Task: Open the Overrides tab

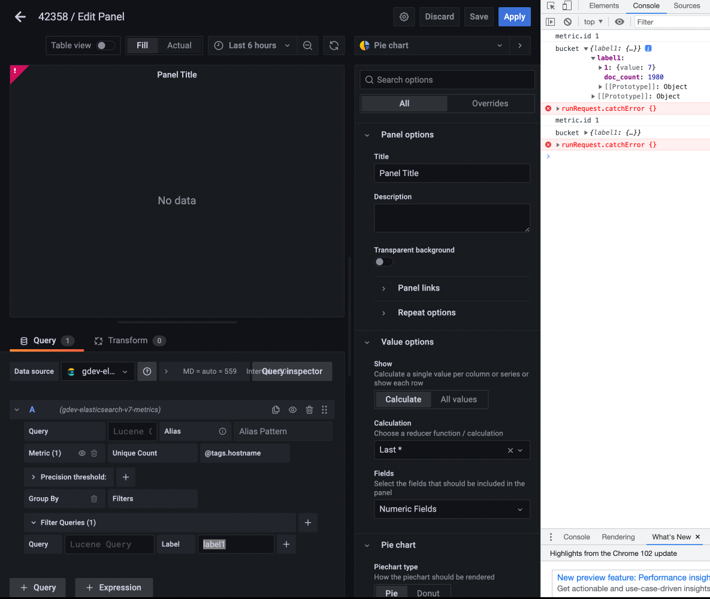Action: 491,103
